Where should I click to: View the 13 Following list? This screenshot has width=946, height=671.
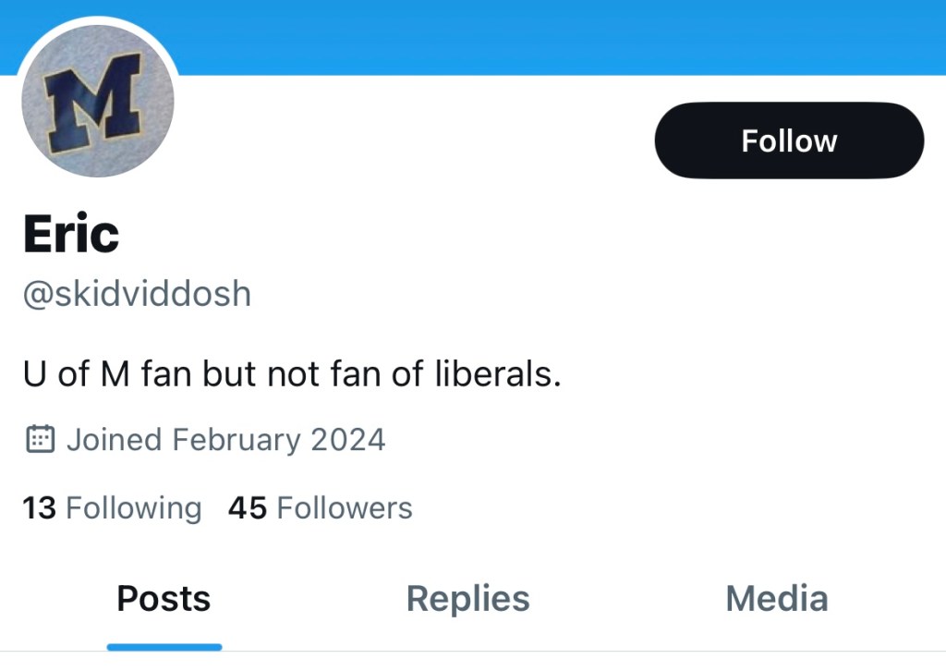click(x=111, y=507)
